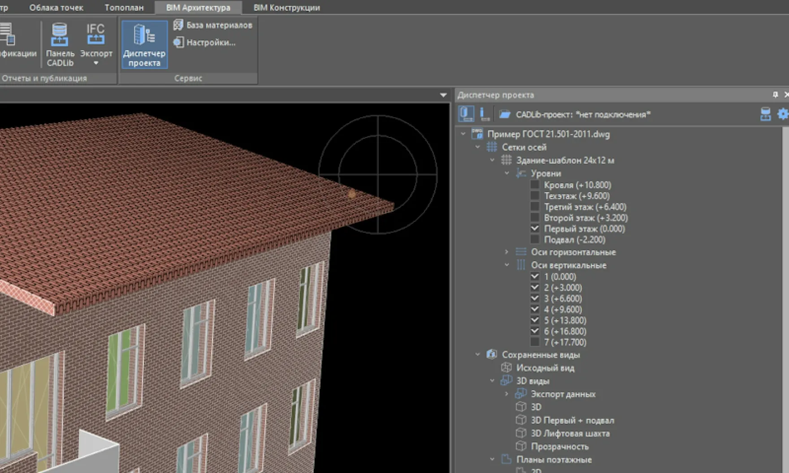Check vertical axis 7 (+17.700)

click(x=535, y=342)
